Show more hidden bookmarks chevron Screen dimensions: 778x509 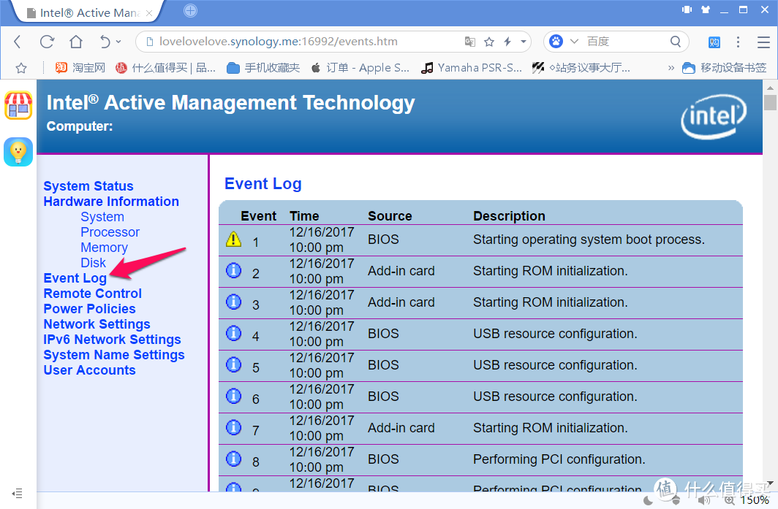point(671,68)
